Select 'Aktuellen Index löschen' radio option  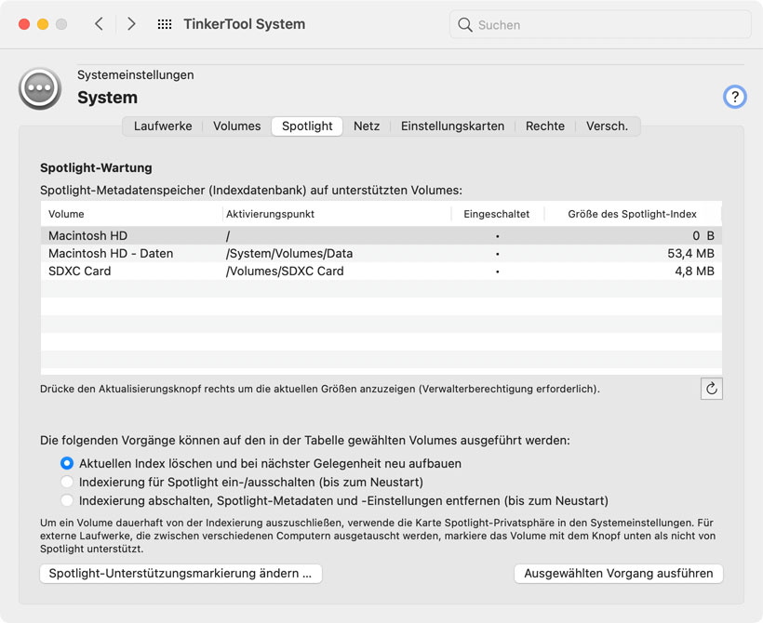tap(67, 463)
